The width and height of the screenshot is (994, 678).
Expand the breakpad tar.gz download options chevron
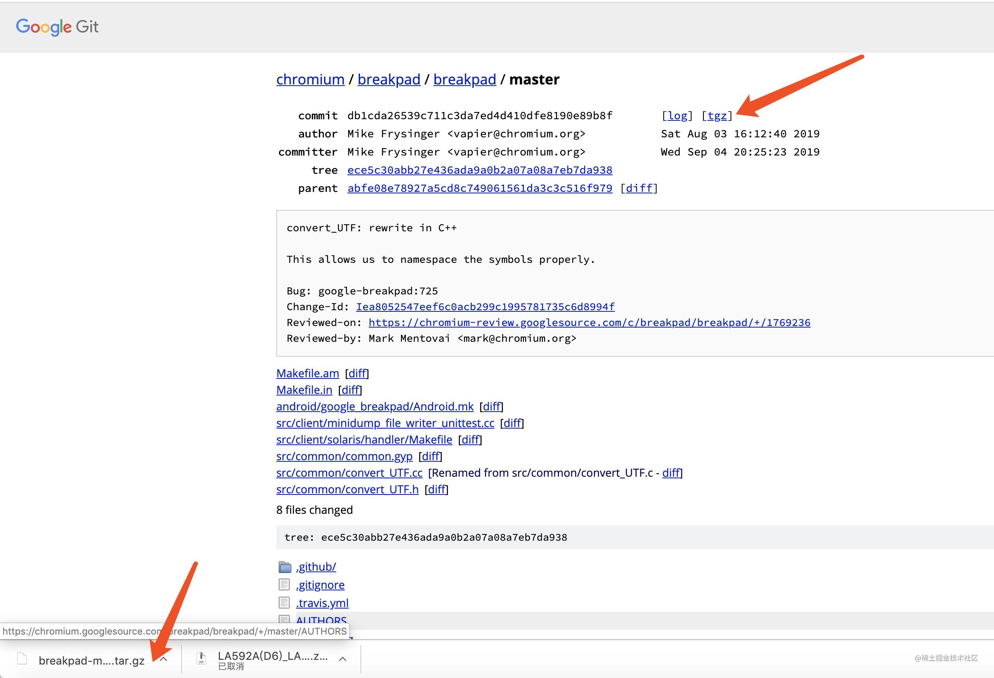pos(163,659)
